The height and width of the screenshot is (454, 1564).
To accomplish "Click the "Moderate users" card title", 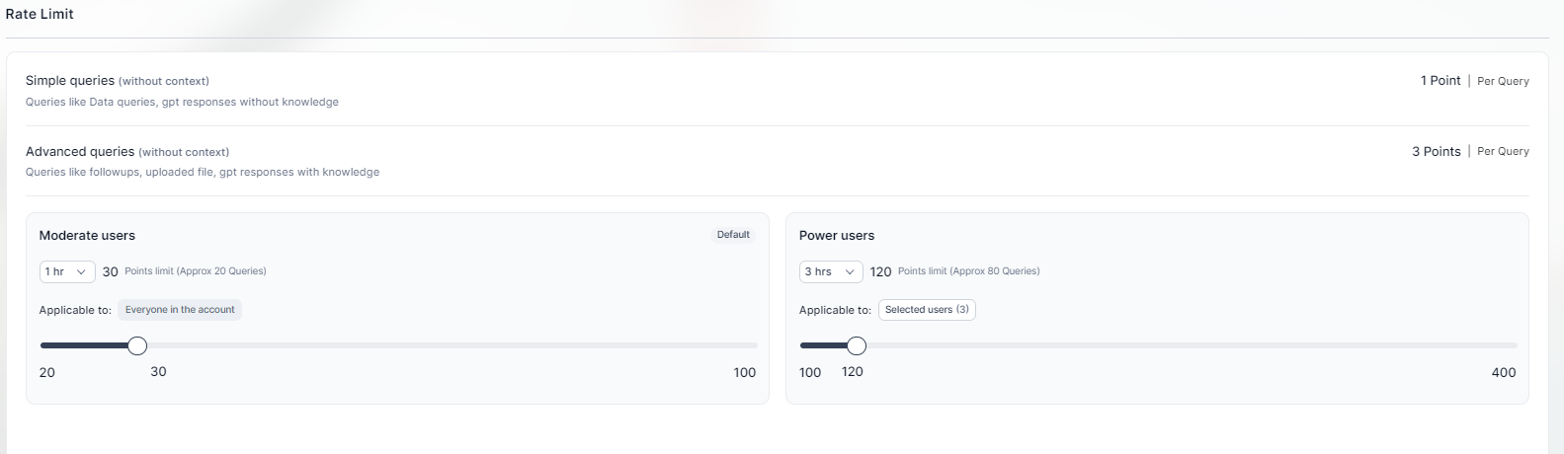I will 87,235.
